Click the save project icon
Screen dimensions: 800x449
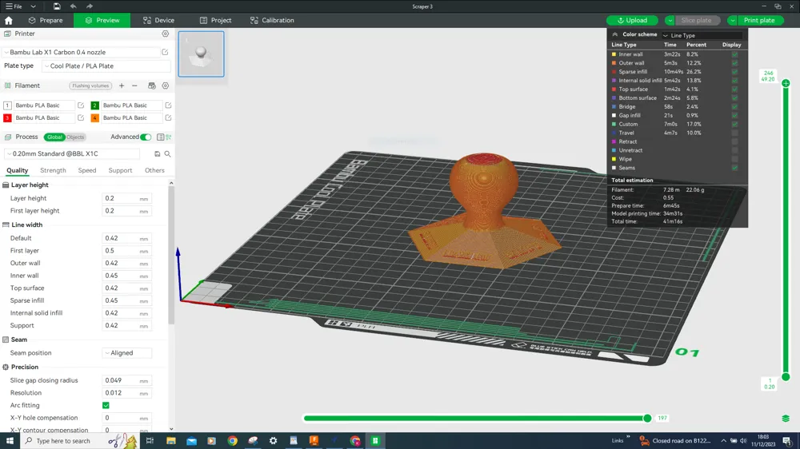pos(57,6)
